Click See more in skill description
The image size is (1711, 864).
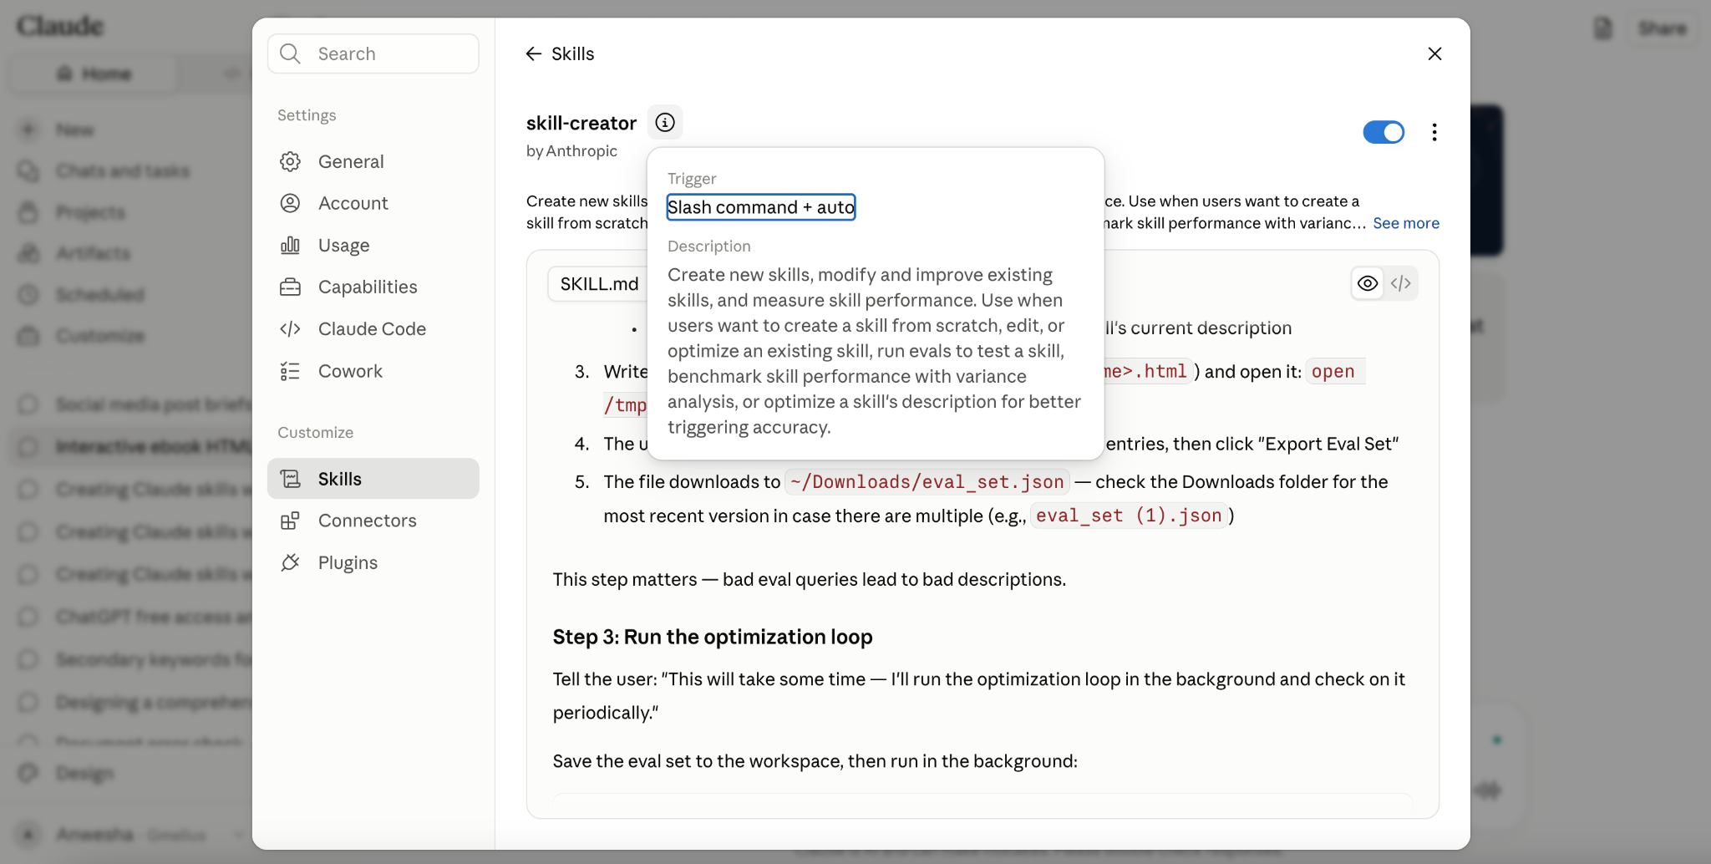(1406, 223)
